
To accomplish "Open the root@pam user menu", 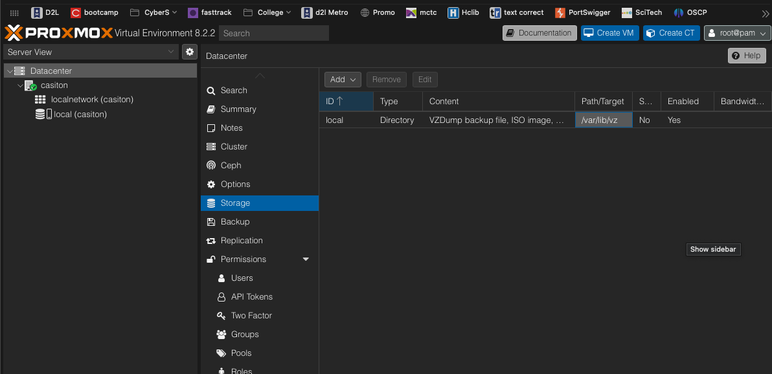I will tap(737, 33).
